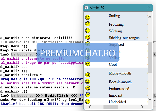The image size is (156, 111).
Task: Choose the Money-mouth emoticon icon
Action: 88,75
